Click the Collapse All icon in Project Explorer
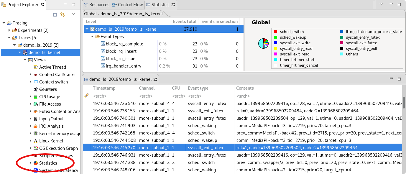 [x=55, y=14]
